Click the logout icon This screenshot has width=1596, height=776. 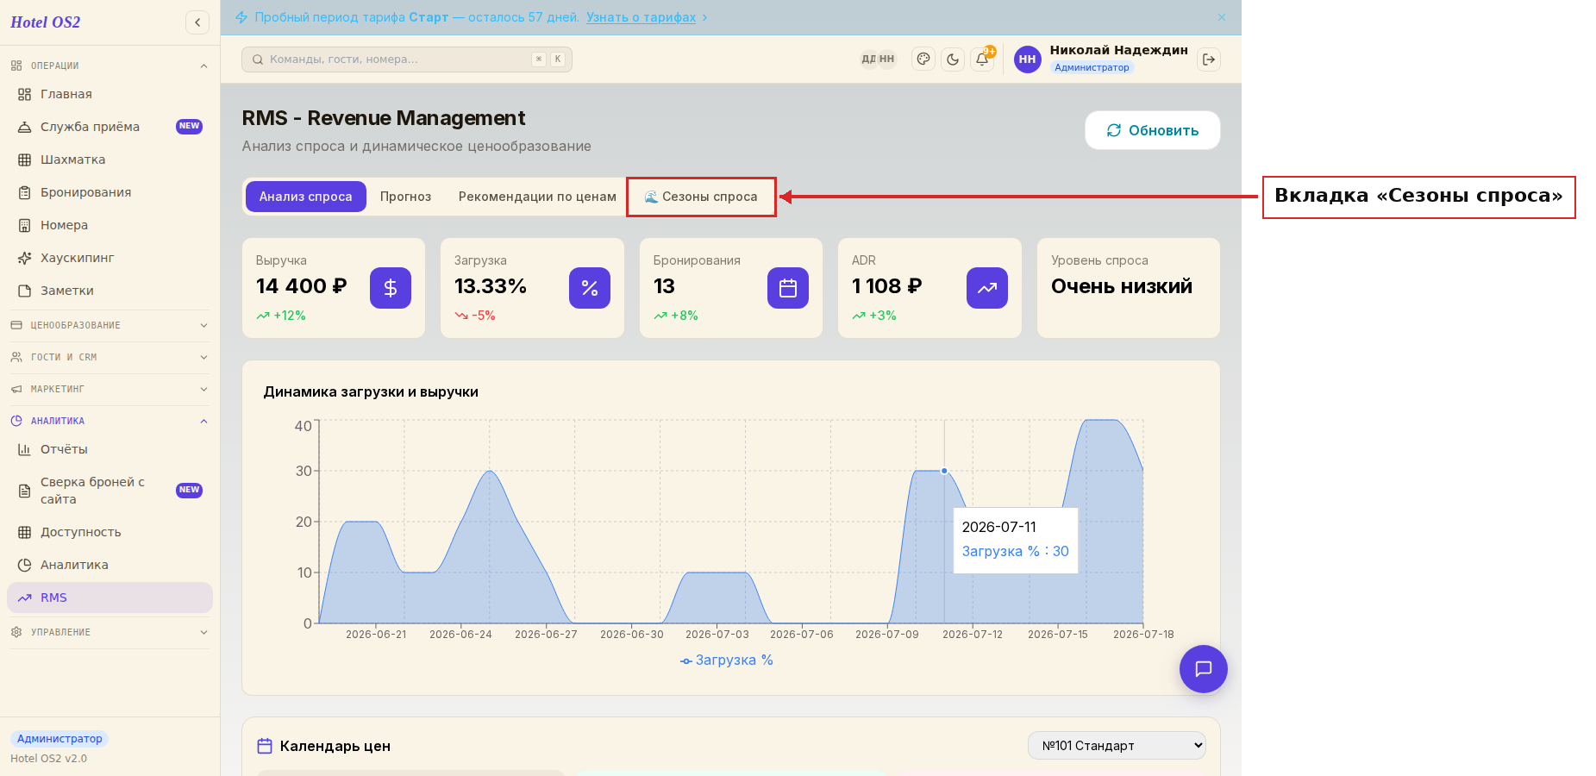pyautogui.click(x=1209, y=59)
